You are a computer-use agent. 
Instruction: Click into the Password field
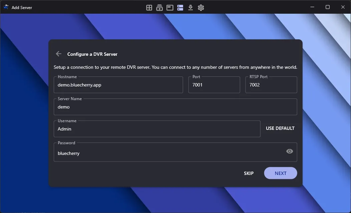(x=175, y=152)
